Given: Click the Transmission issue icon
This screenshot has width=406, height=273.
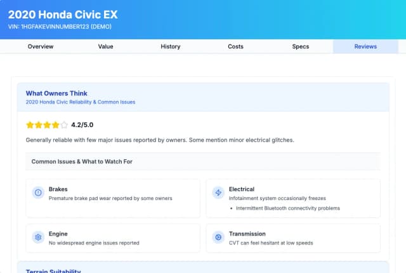Looking at the screenshot, I should pyautogui.click(x=218, y=237).
